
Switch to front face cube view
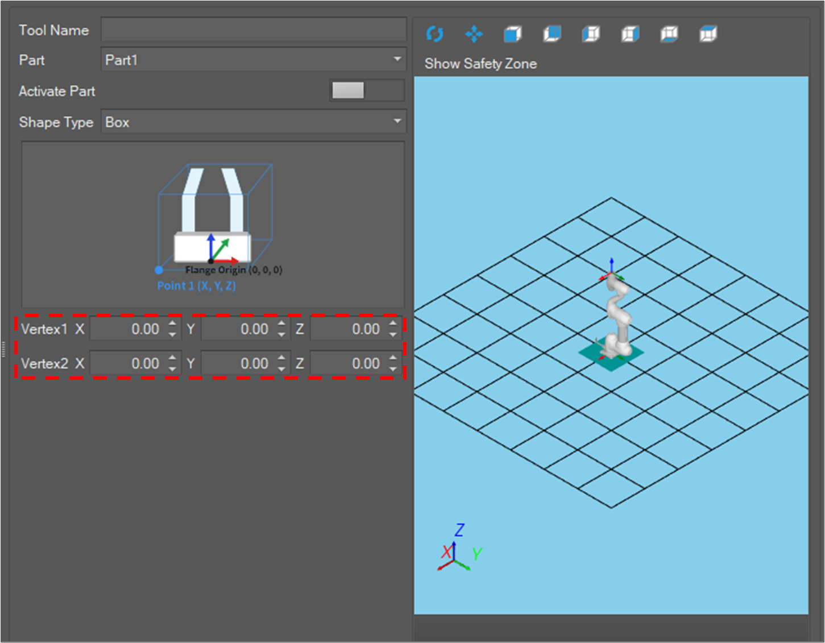point(513,34)
